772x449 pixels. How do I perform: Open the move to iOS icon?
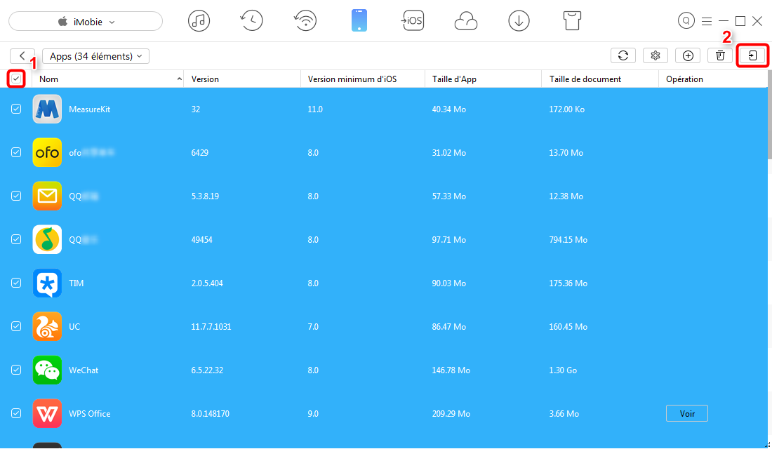(x=412, y=21)
